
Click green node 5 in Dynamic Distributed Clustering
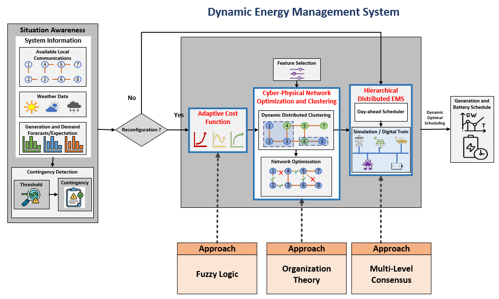[x=304, y=126]
